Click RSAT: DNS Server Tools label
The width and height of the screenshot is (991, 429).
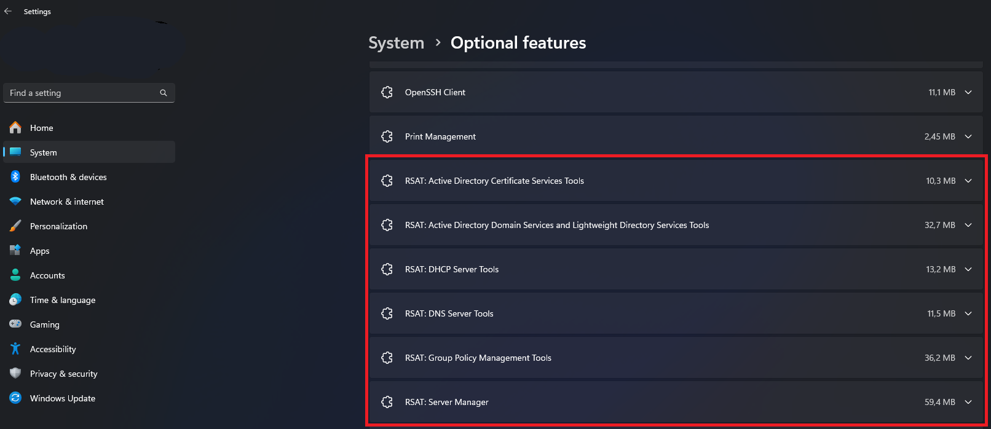pos(449,313)
